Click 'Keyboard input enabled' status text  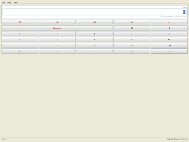click(177, 139)
